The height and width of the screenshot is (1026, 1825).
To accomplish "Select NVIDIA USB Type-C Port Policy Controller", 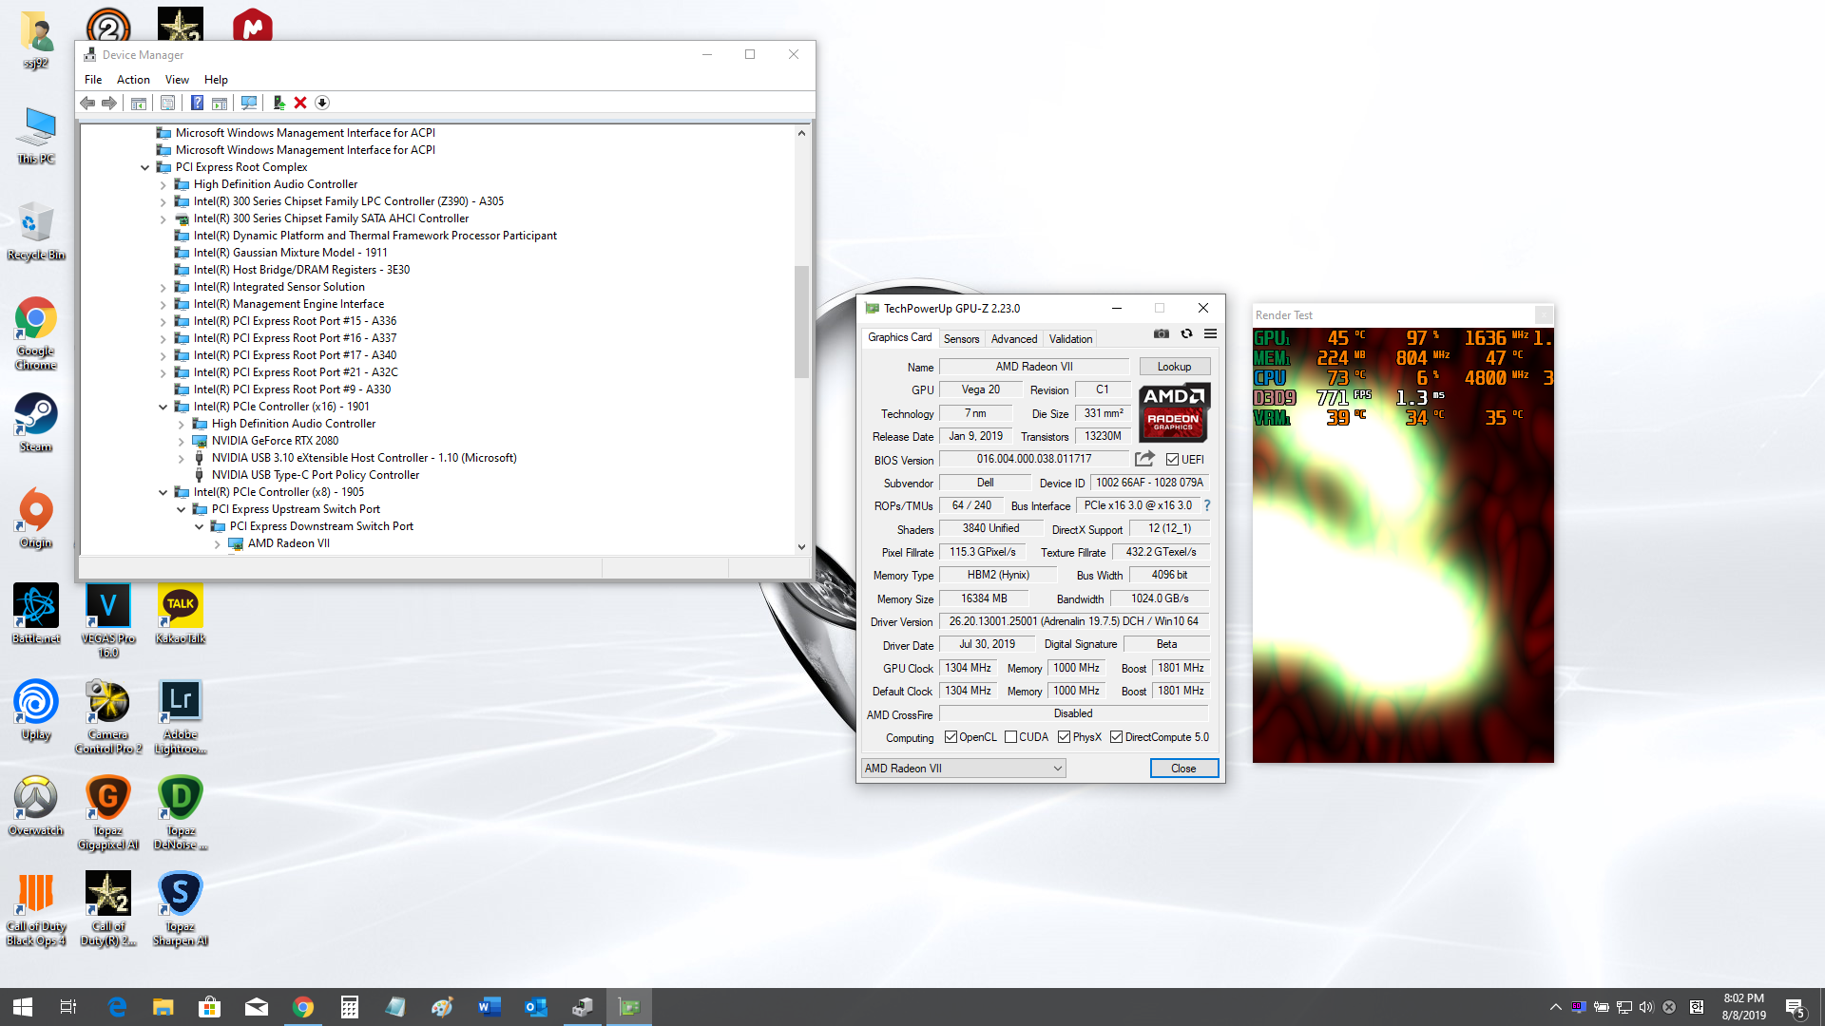I will [316, 475].
